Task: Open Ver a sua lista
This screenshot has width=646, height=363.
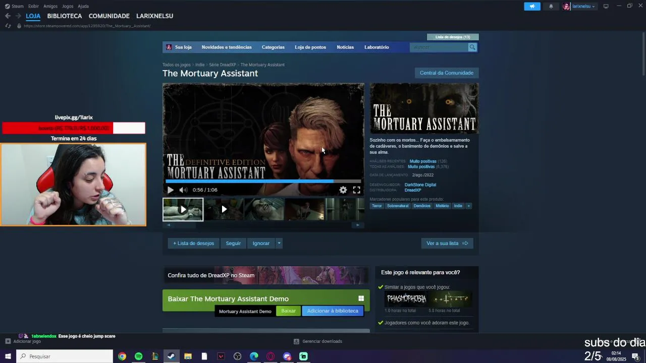Action: click(x=447, y=244)
